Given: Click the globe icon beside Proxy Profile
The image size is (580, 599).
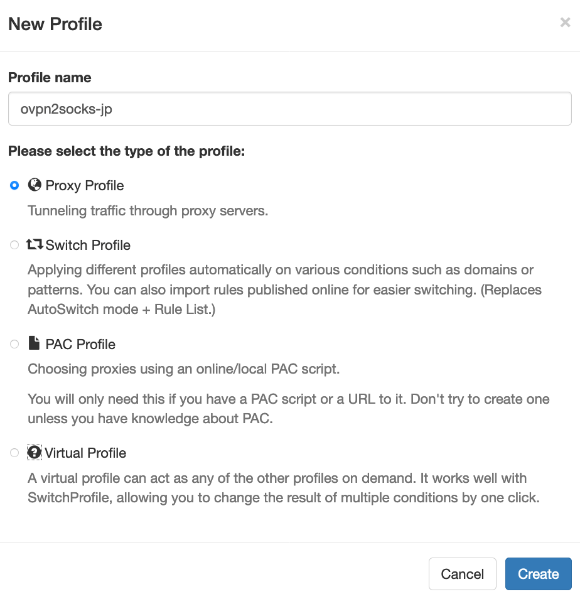Looking at the screenshot, I should point(35,185).
